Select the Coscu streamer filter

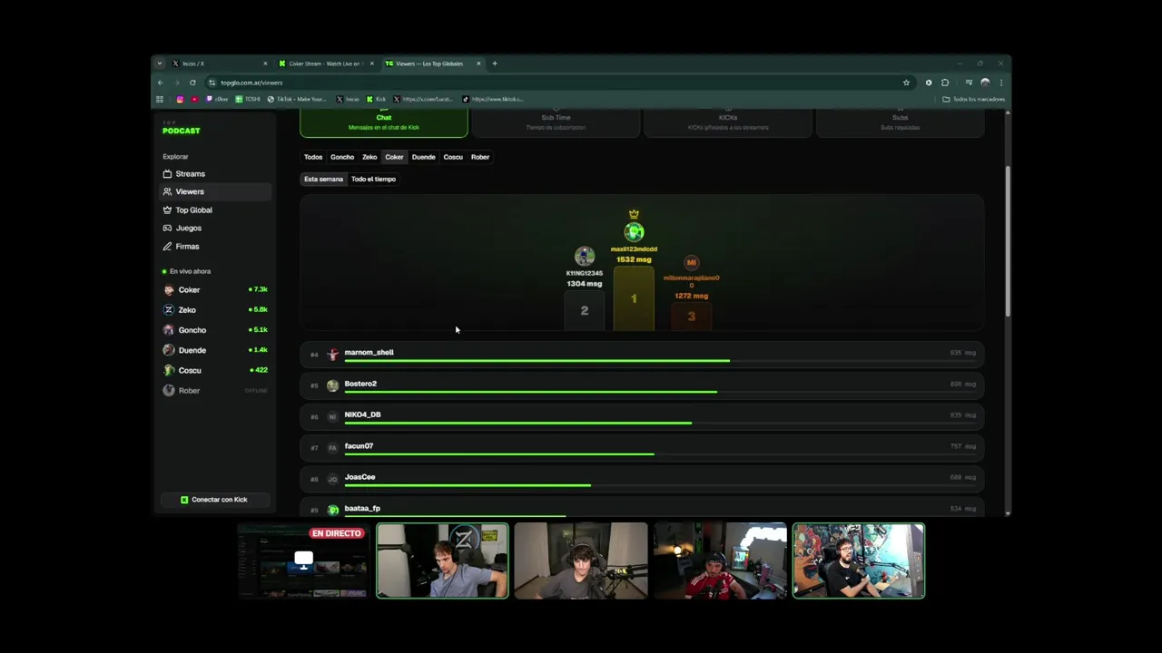(x=453, y=157)
